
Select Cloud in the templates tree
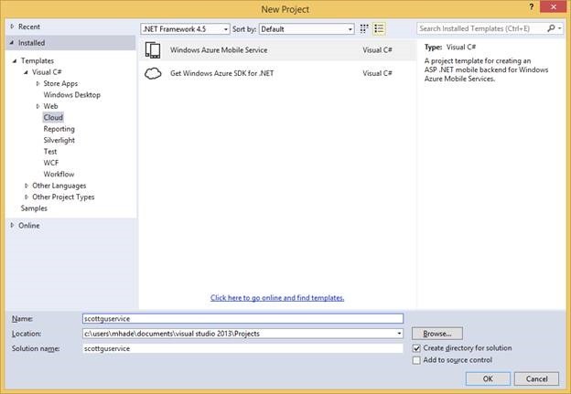tap(53, 117)
